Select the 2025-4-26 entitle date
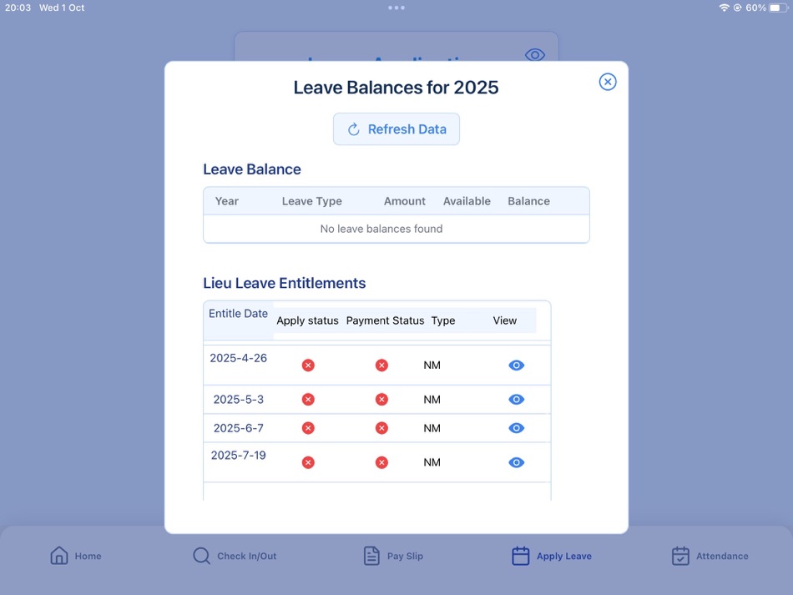793x595 pixels. click(238, 358)
